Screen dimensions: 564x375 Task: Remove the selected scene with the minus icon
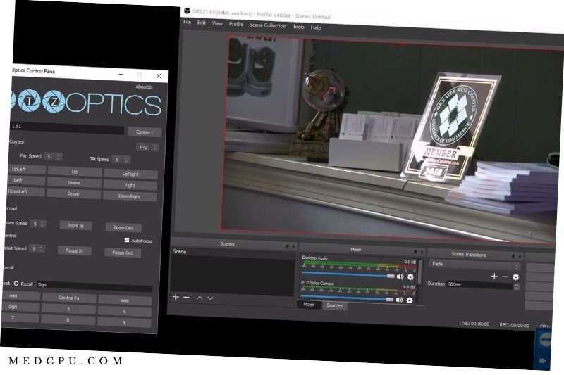point(186,297)
